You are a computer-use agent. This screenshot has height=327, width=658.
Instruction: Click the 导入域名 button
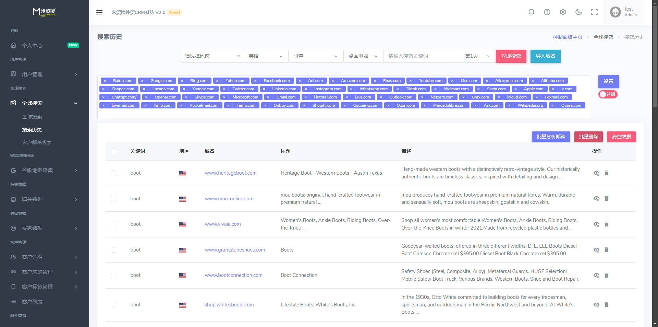(546, 56)
